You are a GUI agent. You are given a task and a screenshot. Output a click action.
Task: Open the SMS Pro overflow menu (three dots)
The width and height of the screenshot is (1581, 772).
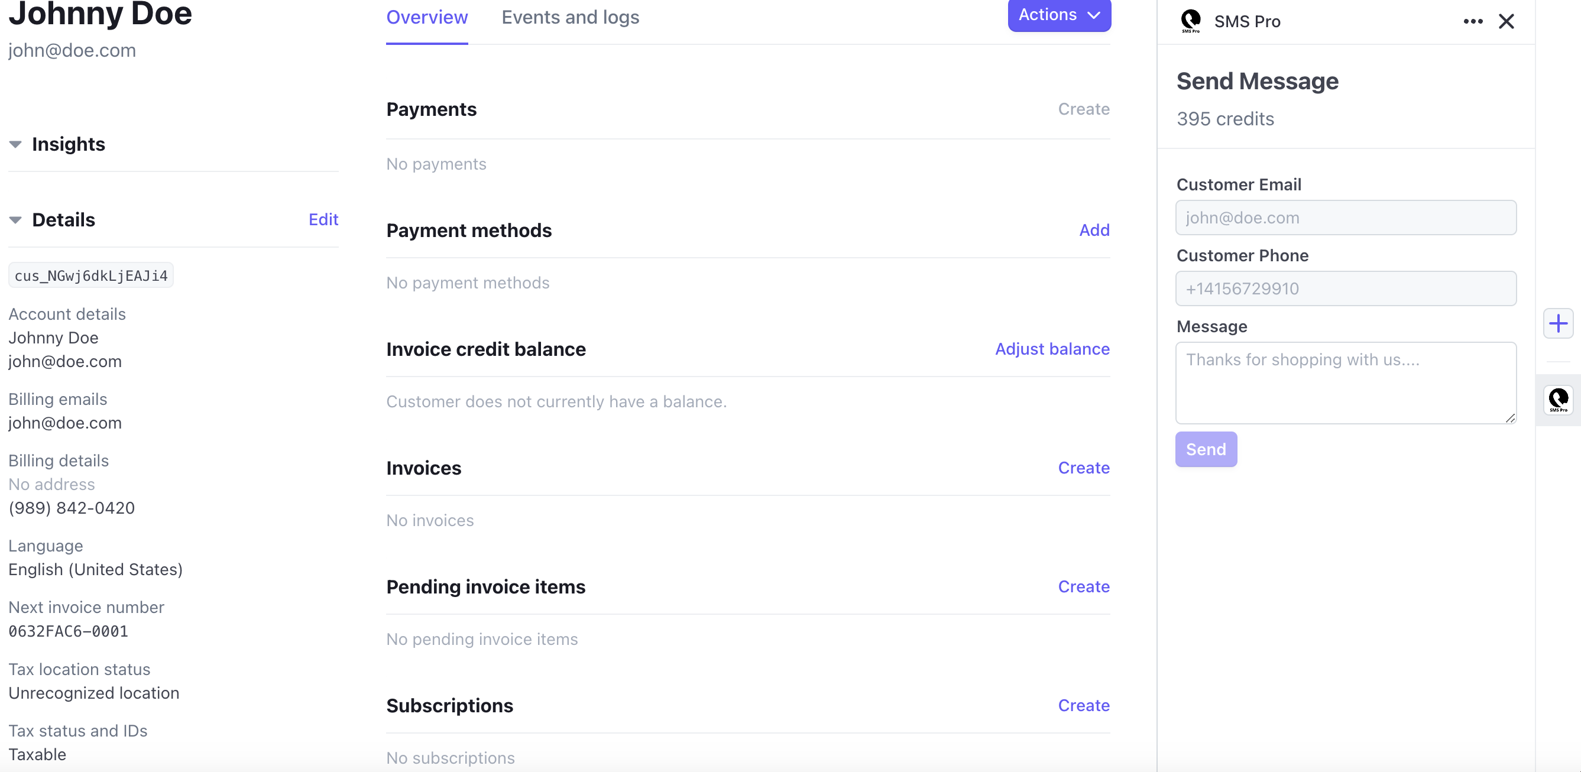pyautogui.click(x=1473, y=21)
